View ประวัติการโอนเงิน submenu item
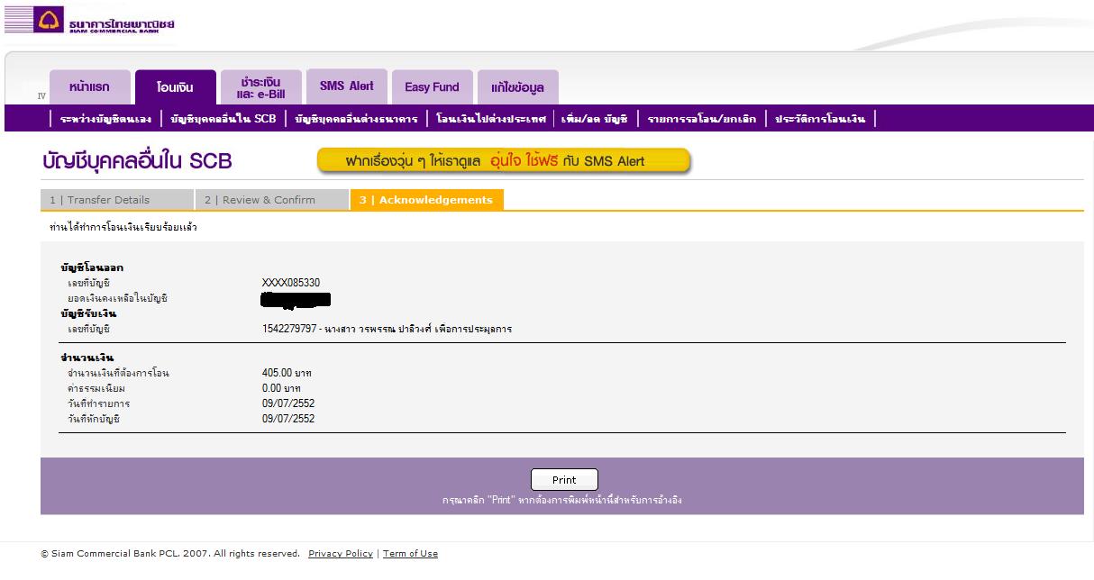Viewport: 1094px width, 580px height. coord(819,119)
